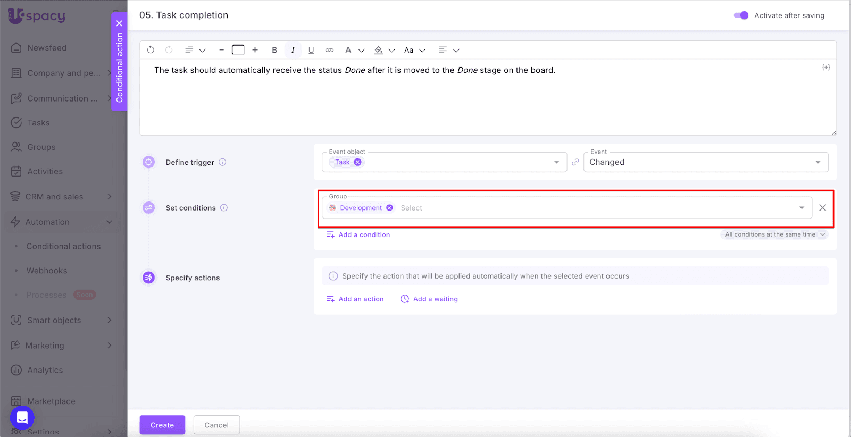Click Add a condition link
Image resolution: width=851 pixels, height=437 pixels.
(x=364, y=234)
